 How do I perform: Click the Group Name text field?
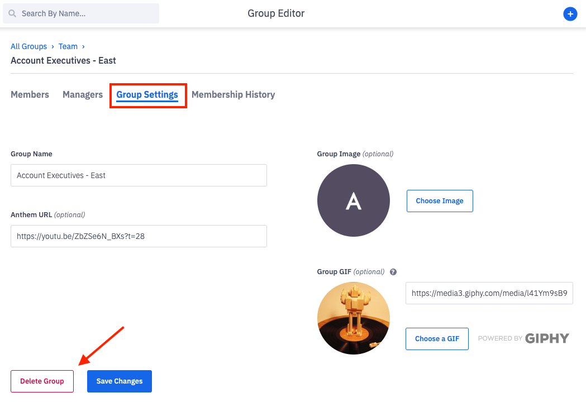click(138, 175)
